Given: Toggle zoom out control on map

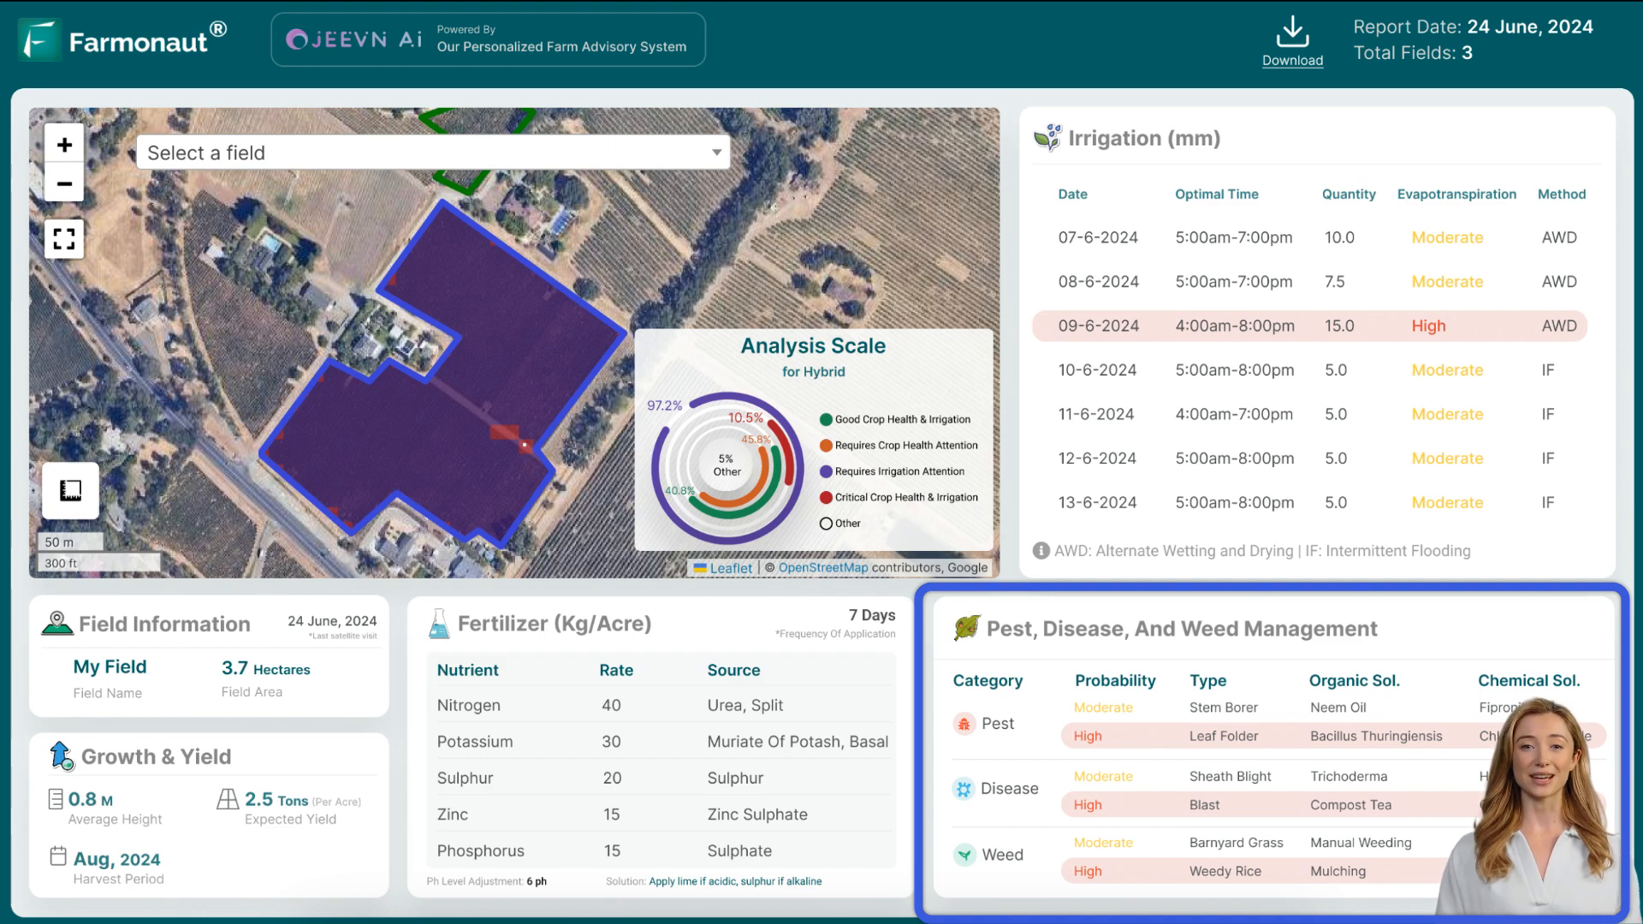Looking at the screenshot, I should pyautogui.click(x=63, y=184).
